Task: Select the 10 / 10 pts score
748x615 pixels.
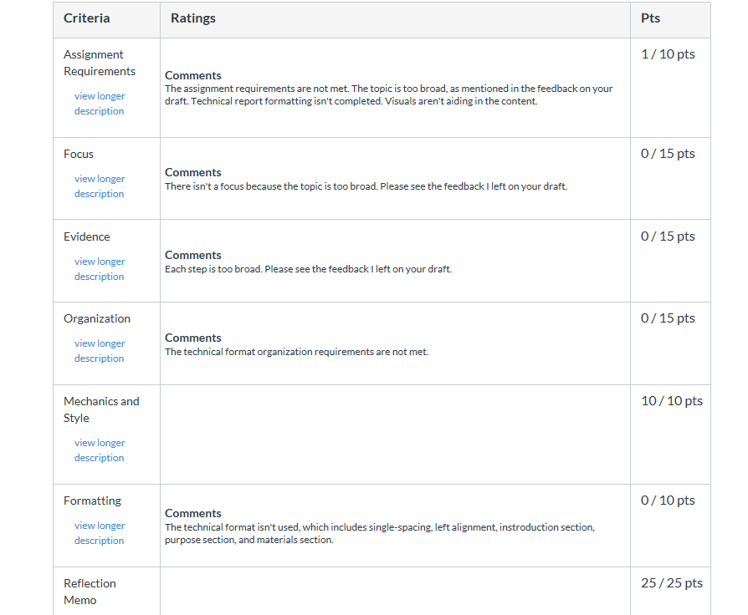Action: coord(672,401)
